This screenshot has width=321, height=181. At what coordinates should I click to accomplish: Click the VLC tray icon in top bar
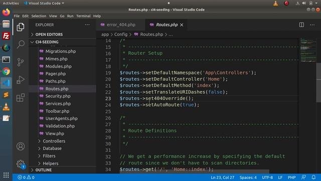click(276, 4)
